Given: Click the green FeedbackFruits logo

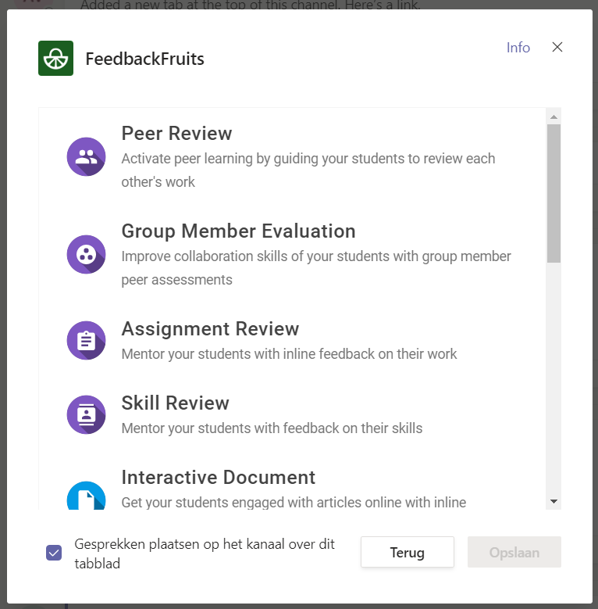Looking at the screenshot, I should click(56, 59).
